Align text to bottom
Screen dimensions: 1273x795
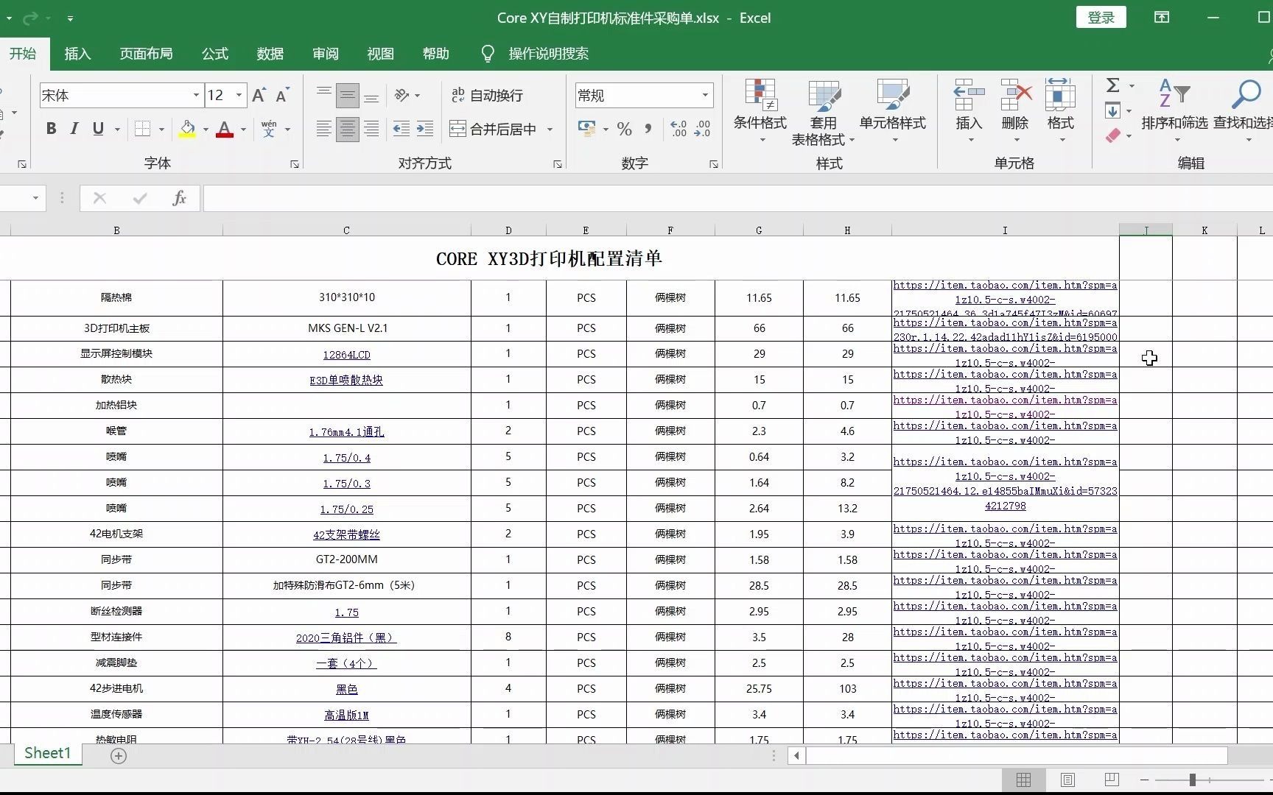pos(371,95)
